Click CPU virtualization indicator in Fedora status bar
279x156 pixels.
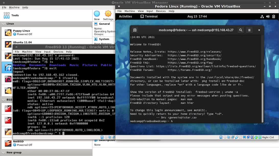(x=252, y=137)
